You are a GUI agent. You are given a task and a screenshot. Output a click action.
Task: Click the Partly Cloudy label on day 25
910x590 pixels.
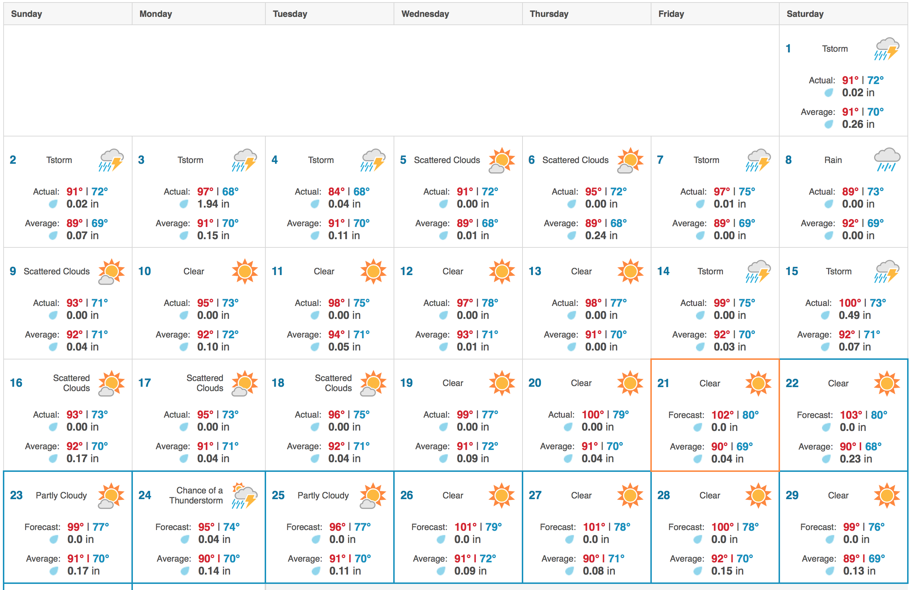(x=323, y=496)
